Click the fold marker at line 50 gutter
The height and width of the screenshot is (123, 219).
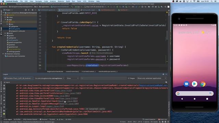[46, 53]
